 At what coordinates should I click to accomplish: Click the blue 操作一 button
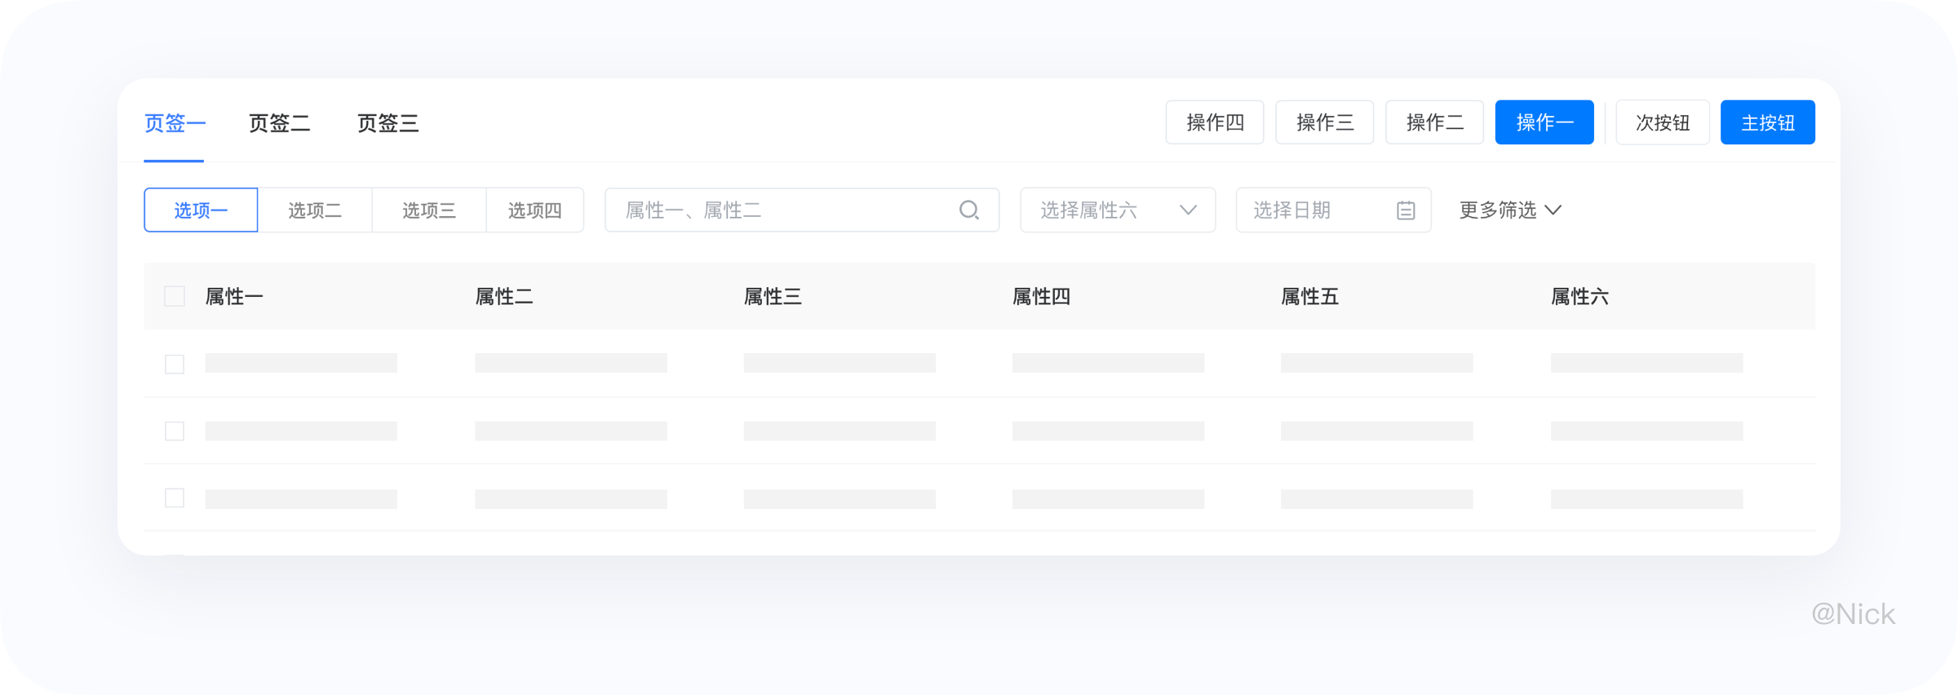point(1544,122)
